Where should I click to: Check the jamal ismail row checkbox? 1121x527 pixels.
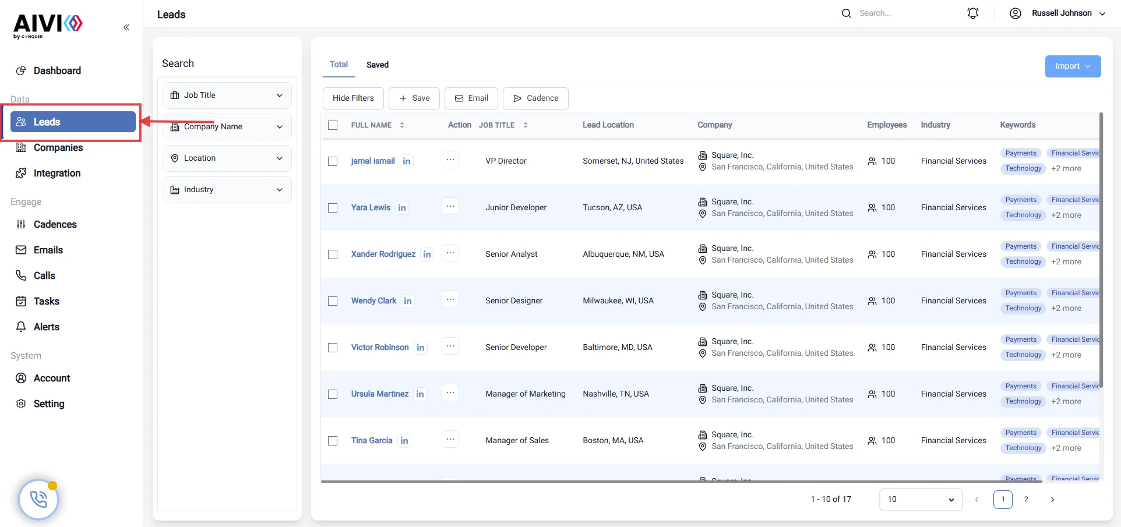[333, 161]
